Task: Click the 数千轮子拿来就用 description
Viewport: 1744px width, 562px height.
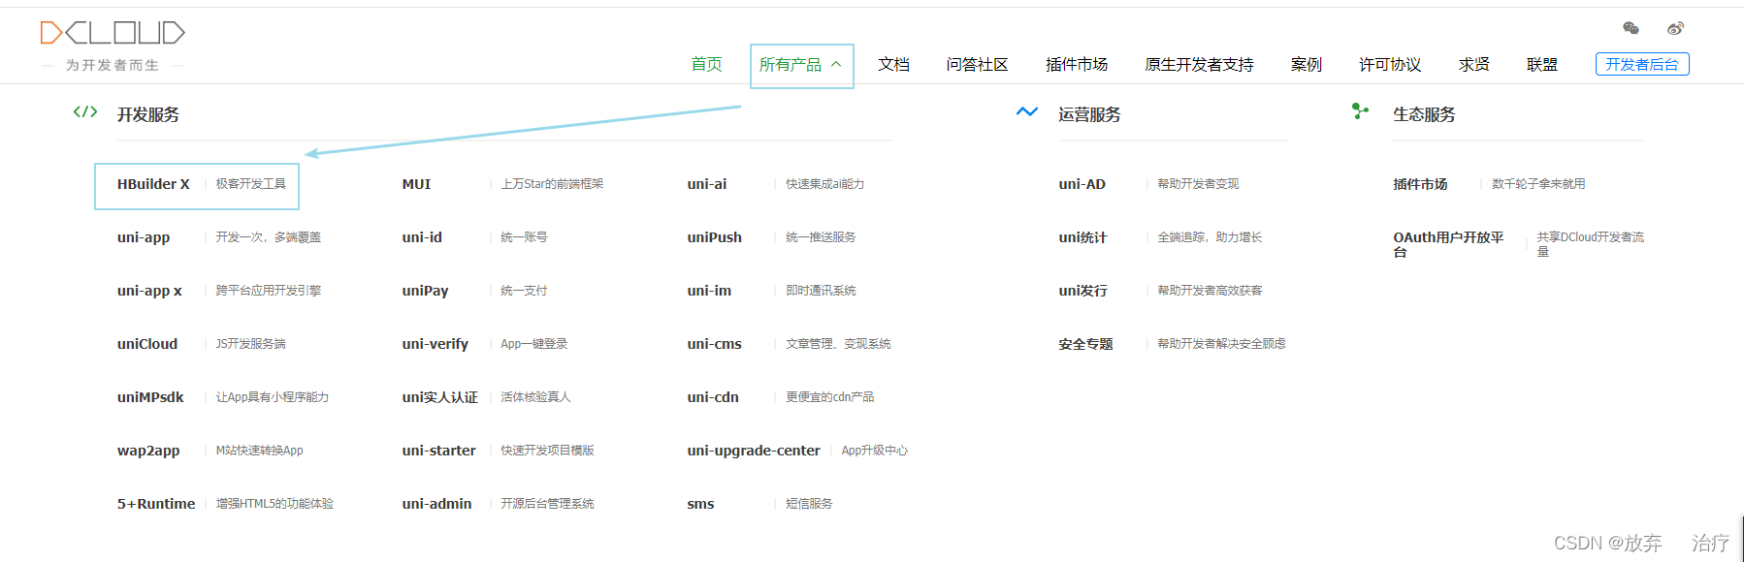Action: (x=1538, y=184)
